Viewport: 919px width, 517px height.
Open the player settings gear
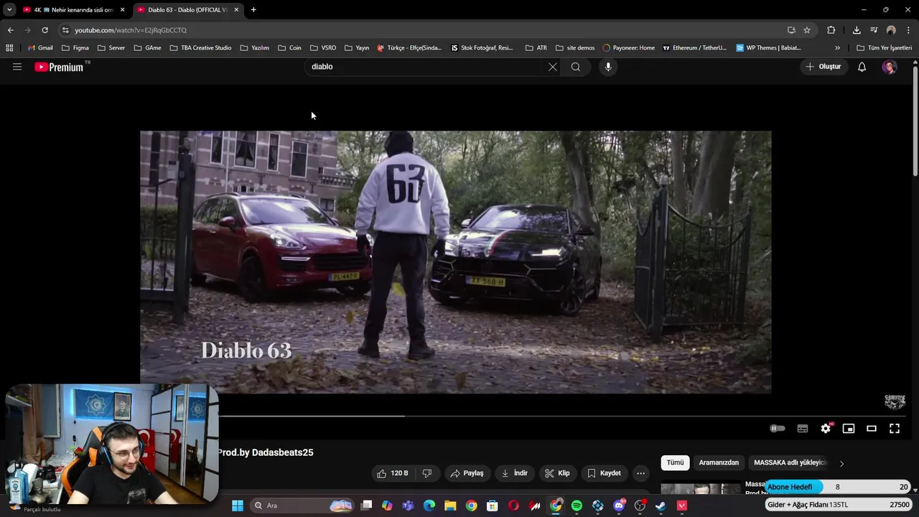(826, 429)
